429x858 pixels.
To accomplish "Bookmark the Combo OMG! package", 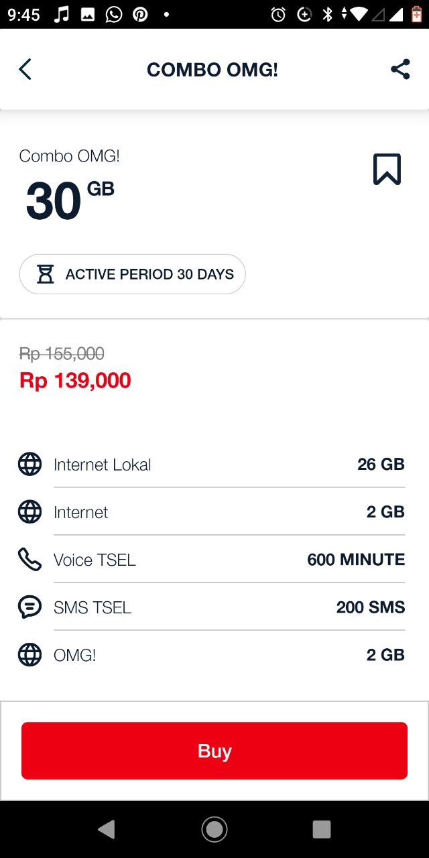I will (387, 169).
